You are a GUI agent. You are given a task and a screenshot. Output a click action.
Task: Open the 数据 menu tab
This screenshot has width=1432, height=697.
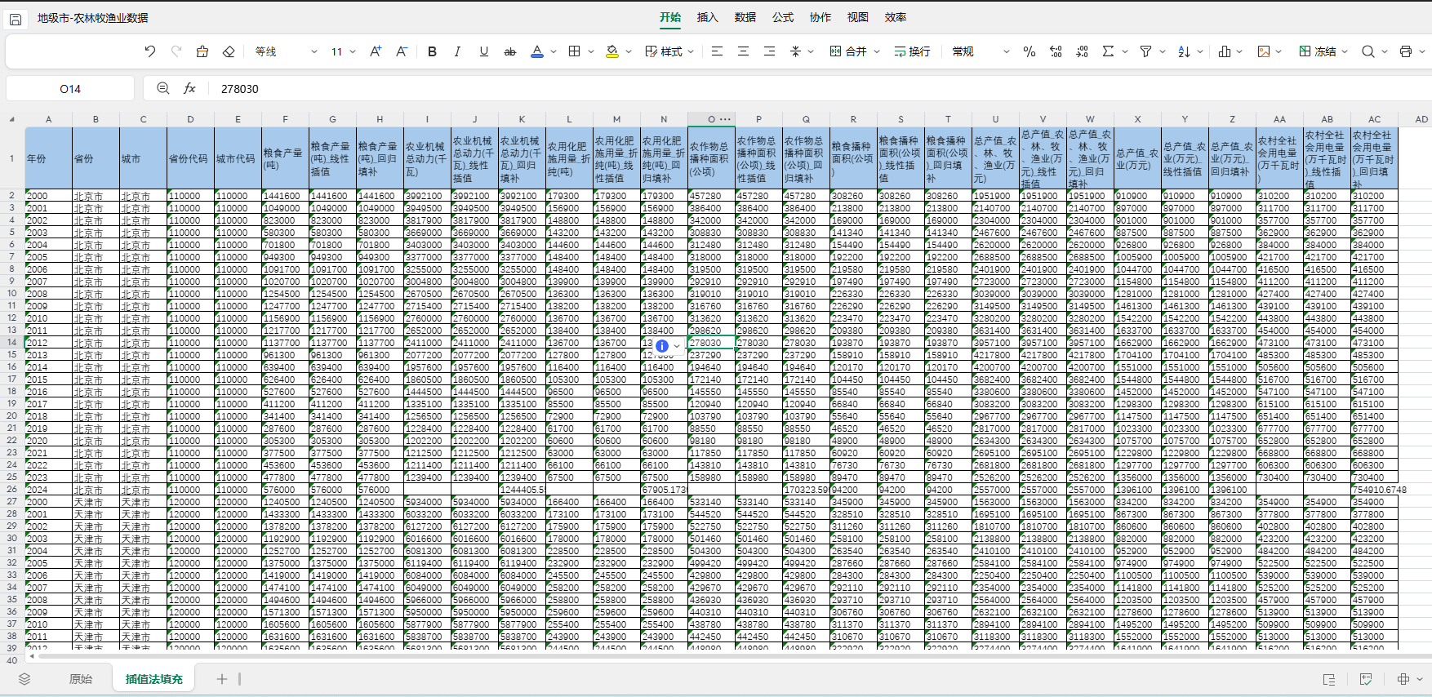(x=745, y=17)
